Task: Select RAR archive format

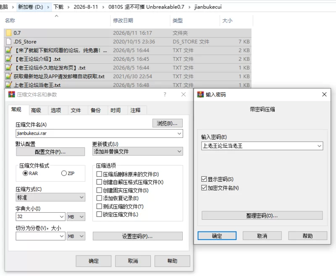Action: 25,173
